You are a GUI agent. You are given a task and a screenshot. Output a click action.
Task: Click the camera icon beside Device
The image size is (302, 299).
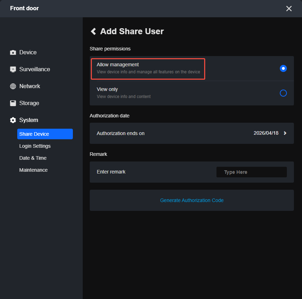13,53
